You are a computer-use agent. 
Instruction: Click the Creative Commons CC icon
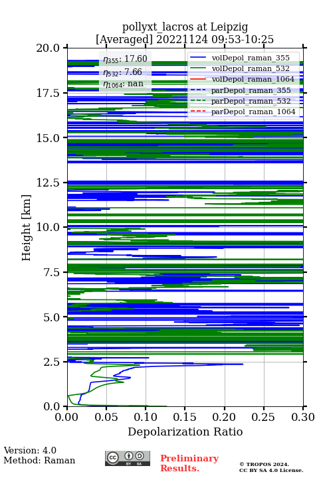tap(112, 457)
